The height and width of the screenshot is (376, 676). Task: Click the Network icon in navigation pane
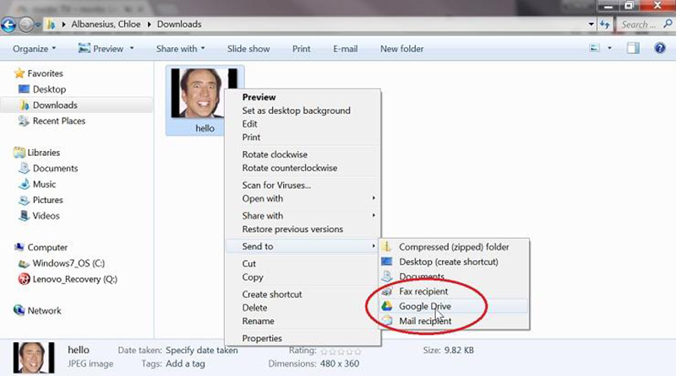tap(19, 310)
